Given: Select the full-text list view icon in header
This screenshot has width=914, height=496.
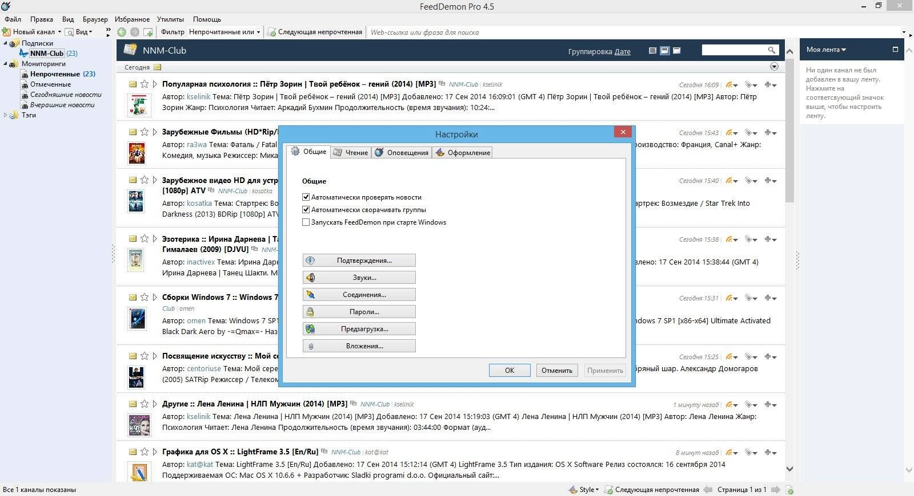Looking at the screenshot, I should [x=652, y=51].
